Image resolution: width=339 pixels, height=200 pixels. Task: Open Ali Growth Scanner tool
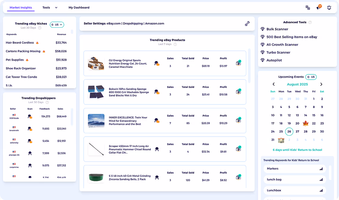282,45
